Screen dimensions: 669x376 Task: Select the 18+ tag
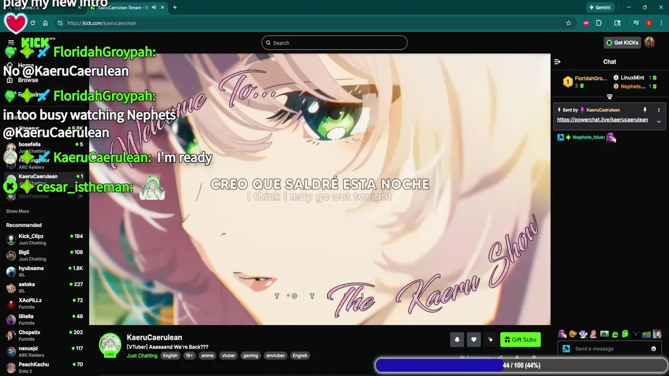point(189,356)
